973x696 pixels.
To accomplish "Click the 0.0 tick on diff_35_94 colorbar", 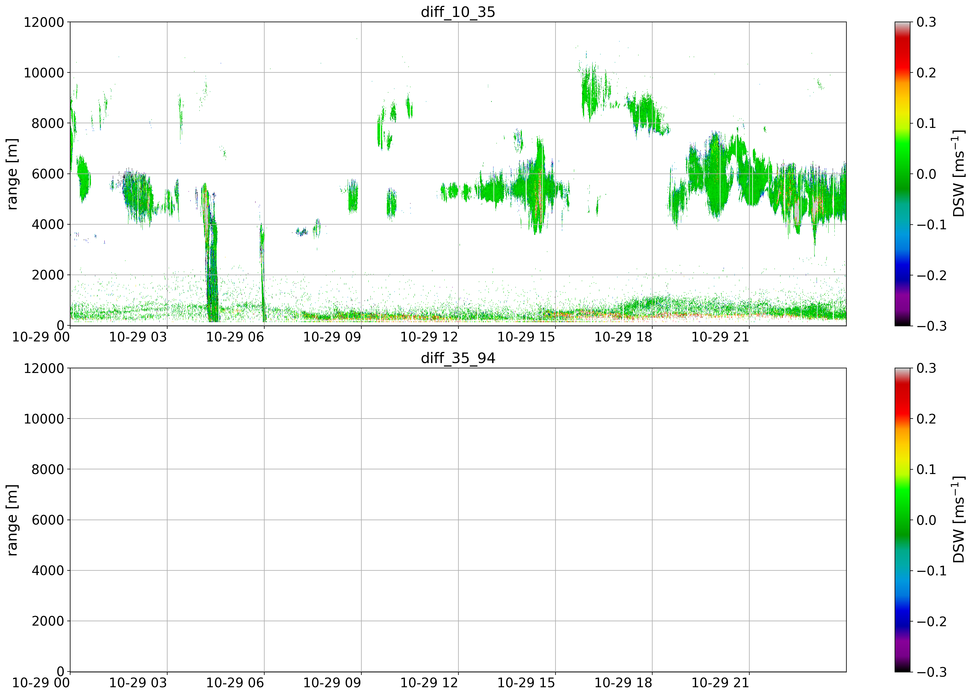I will (926, 520).
